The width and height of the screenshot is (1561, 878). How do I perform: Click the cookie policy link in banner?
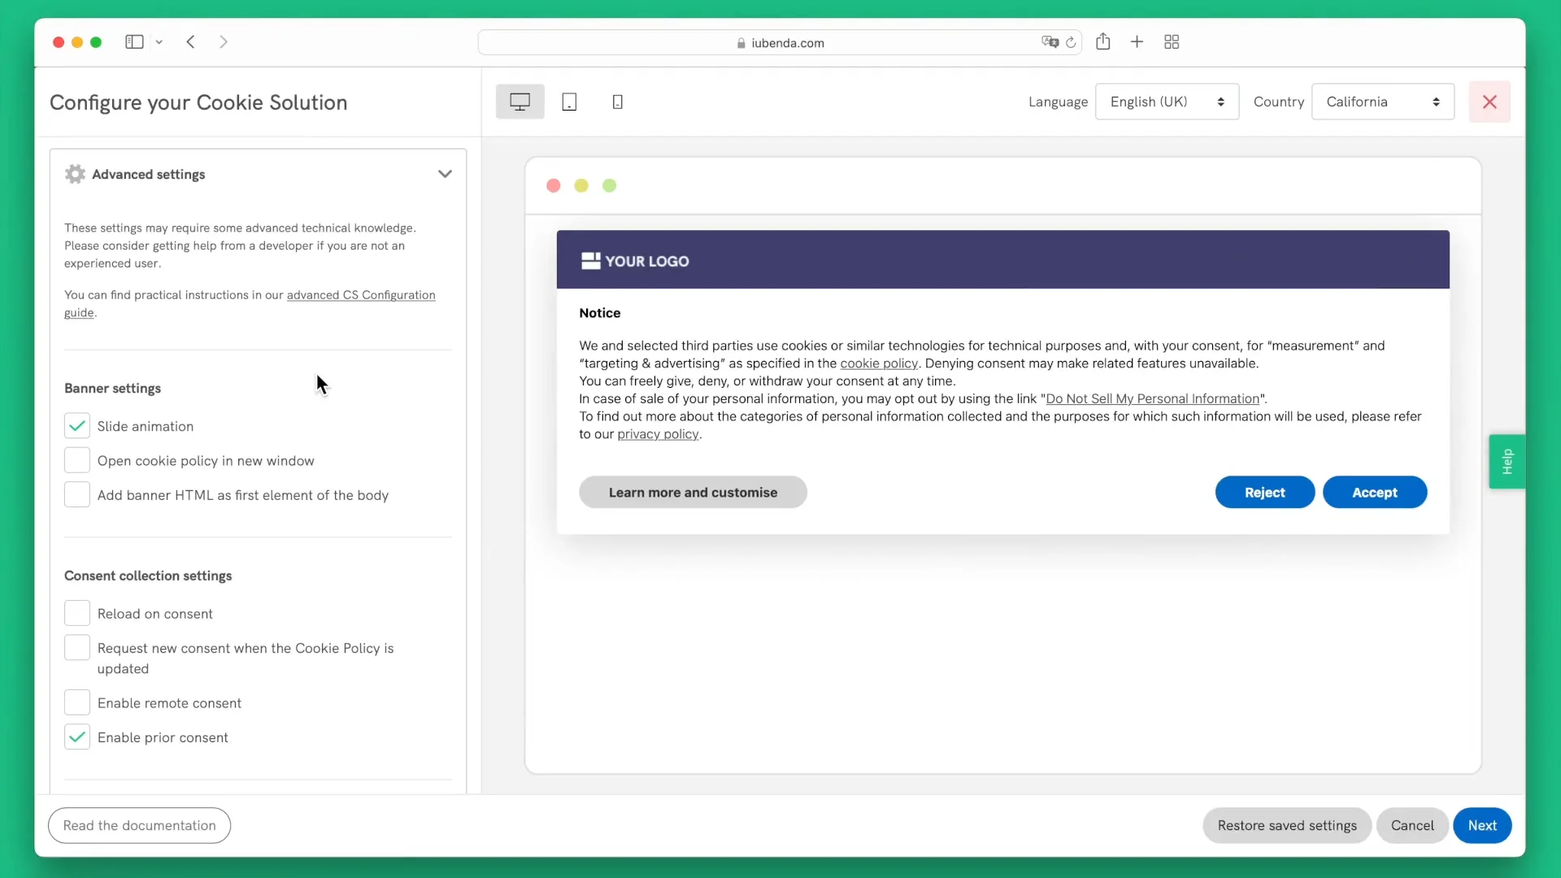(x=878, y=363)
